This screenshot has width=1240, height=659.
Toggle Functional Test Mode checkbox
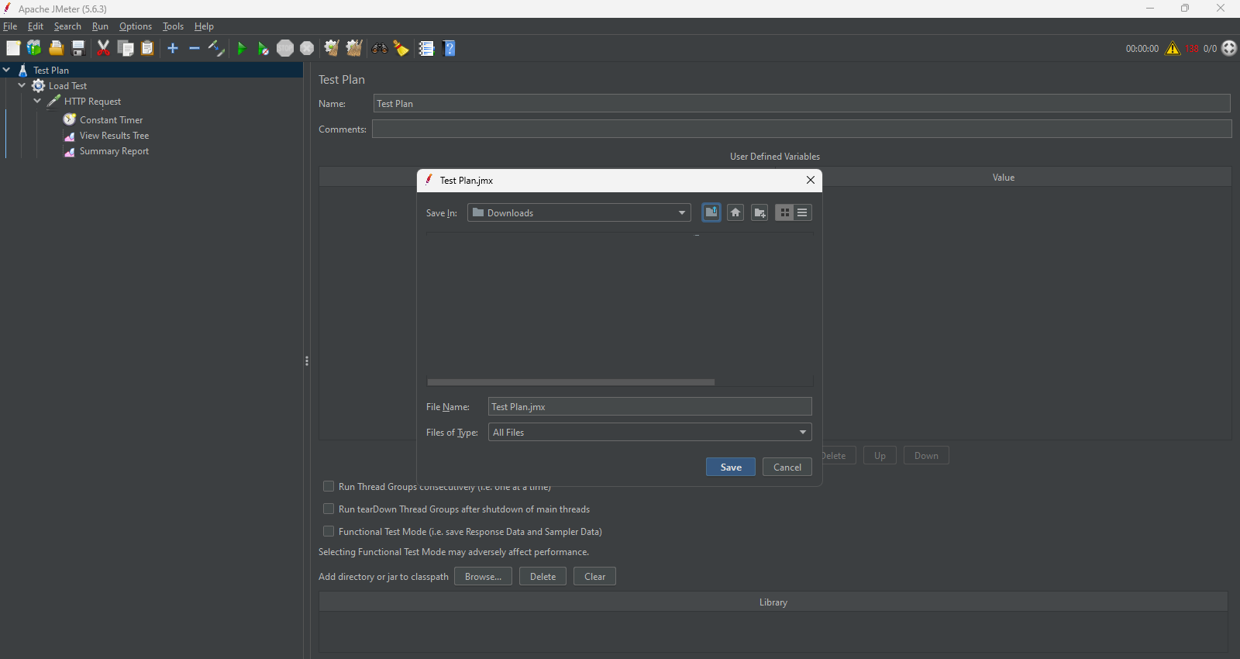point(329,531)
